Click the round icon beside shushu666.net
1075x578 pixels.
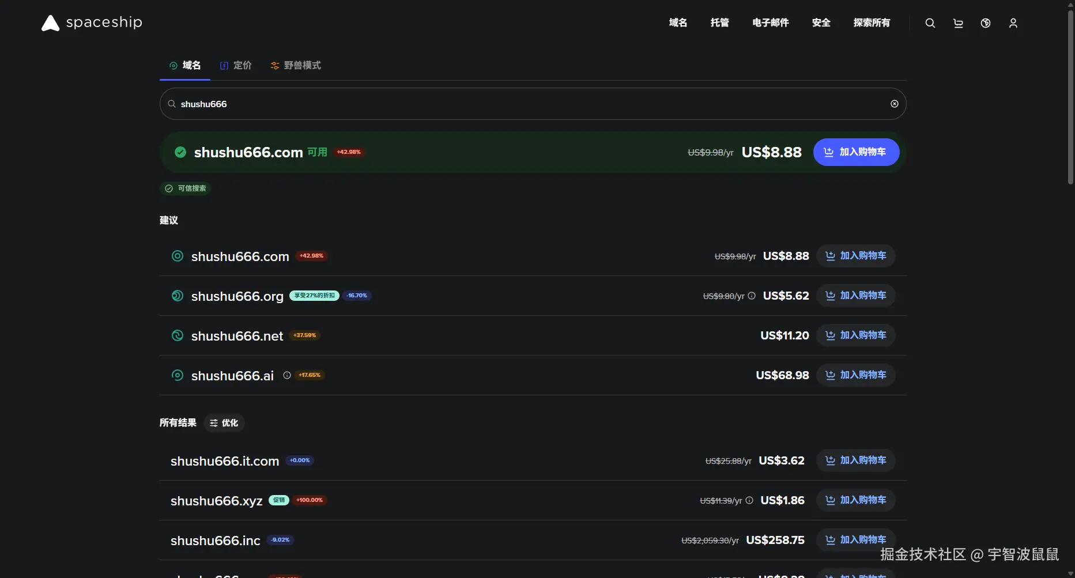[178, 335]
